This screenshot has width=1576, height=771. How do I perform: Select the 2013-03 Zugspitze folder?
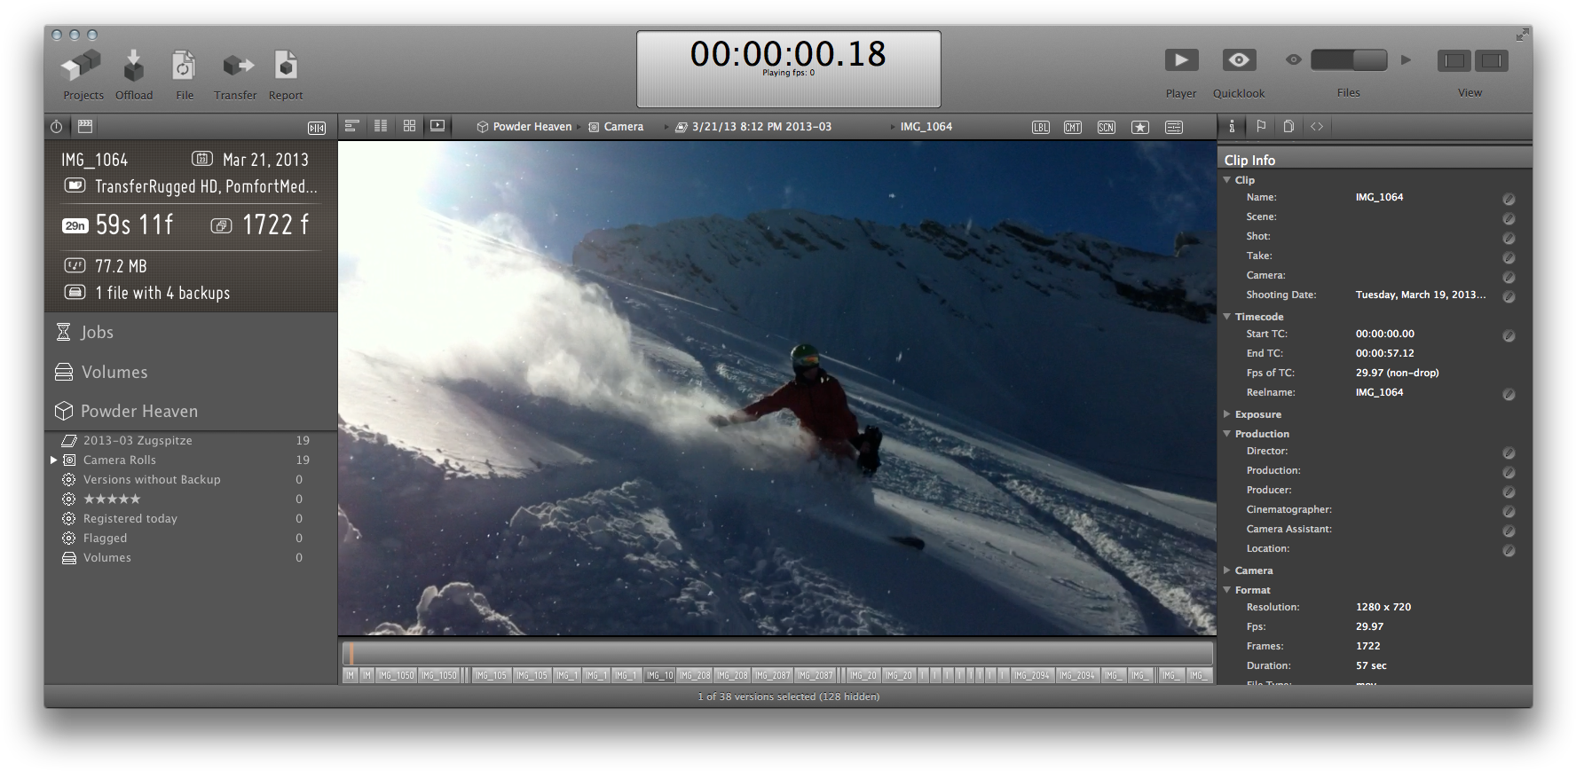(138, 440)
